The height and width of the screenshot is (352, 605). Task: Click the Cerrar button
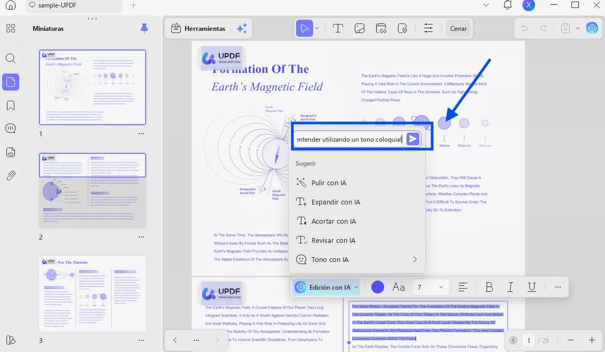tap(458, 29)
